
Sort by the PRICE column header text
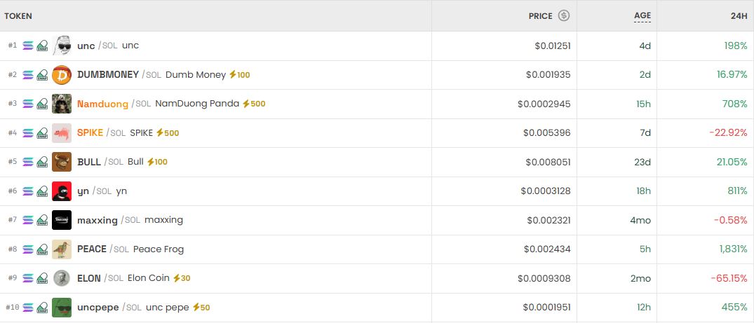coord(540,15)
